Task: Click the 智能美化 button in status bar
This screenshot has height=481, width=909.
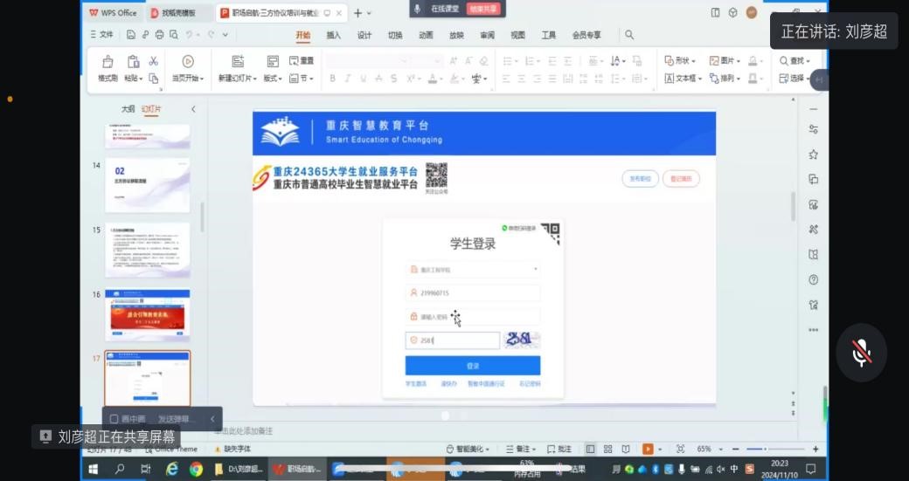Action: pos(467,449)
